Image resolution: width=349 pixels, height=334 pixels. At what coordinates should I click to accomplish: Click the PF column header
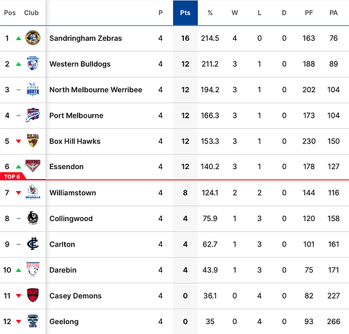(309, 13)
